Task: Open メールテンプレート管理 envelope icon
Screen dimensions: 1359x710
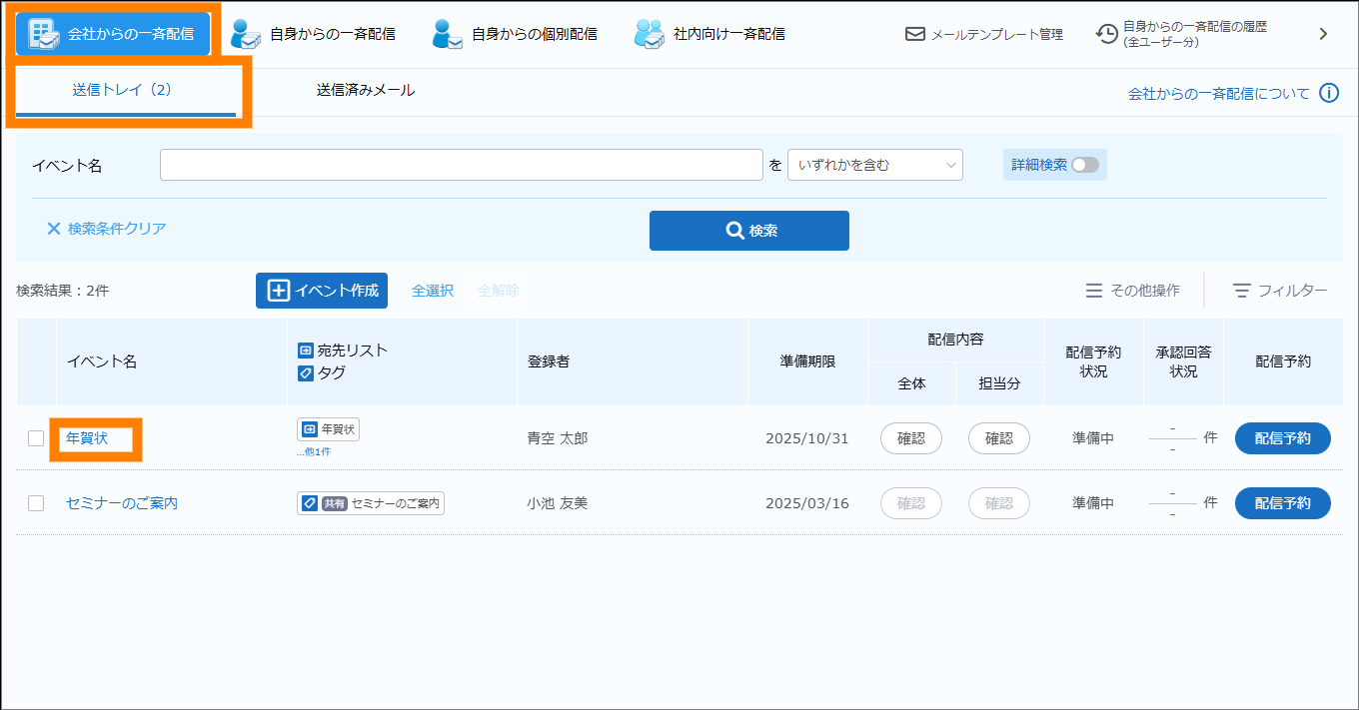Action: pos(914,34)
